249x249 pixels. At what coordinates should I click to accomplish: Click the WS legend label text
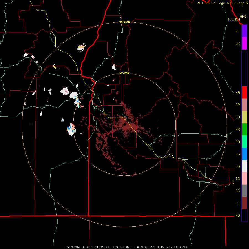coord(238,154)
